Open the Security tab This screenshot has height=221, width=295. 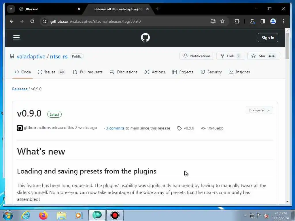pyautogui.click(x=211, y=72)
